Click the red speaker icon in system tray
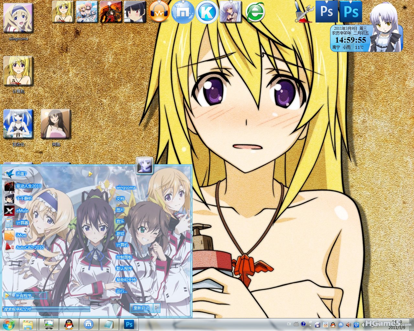The image size is (414, 331). (348, 325)
